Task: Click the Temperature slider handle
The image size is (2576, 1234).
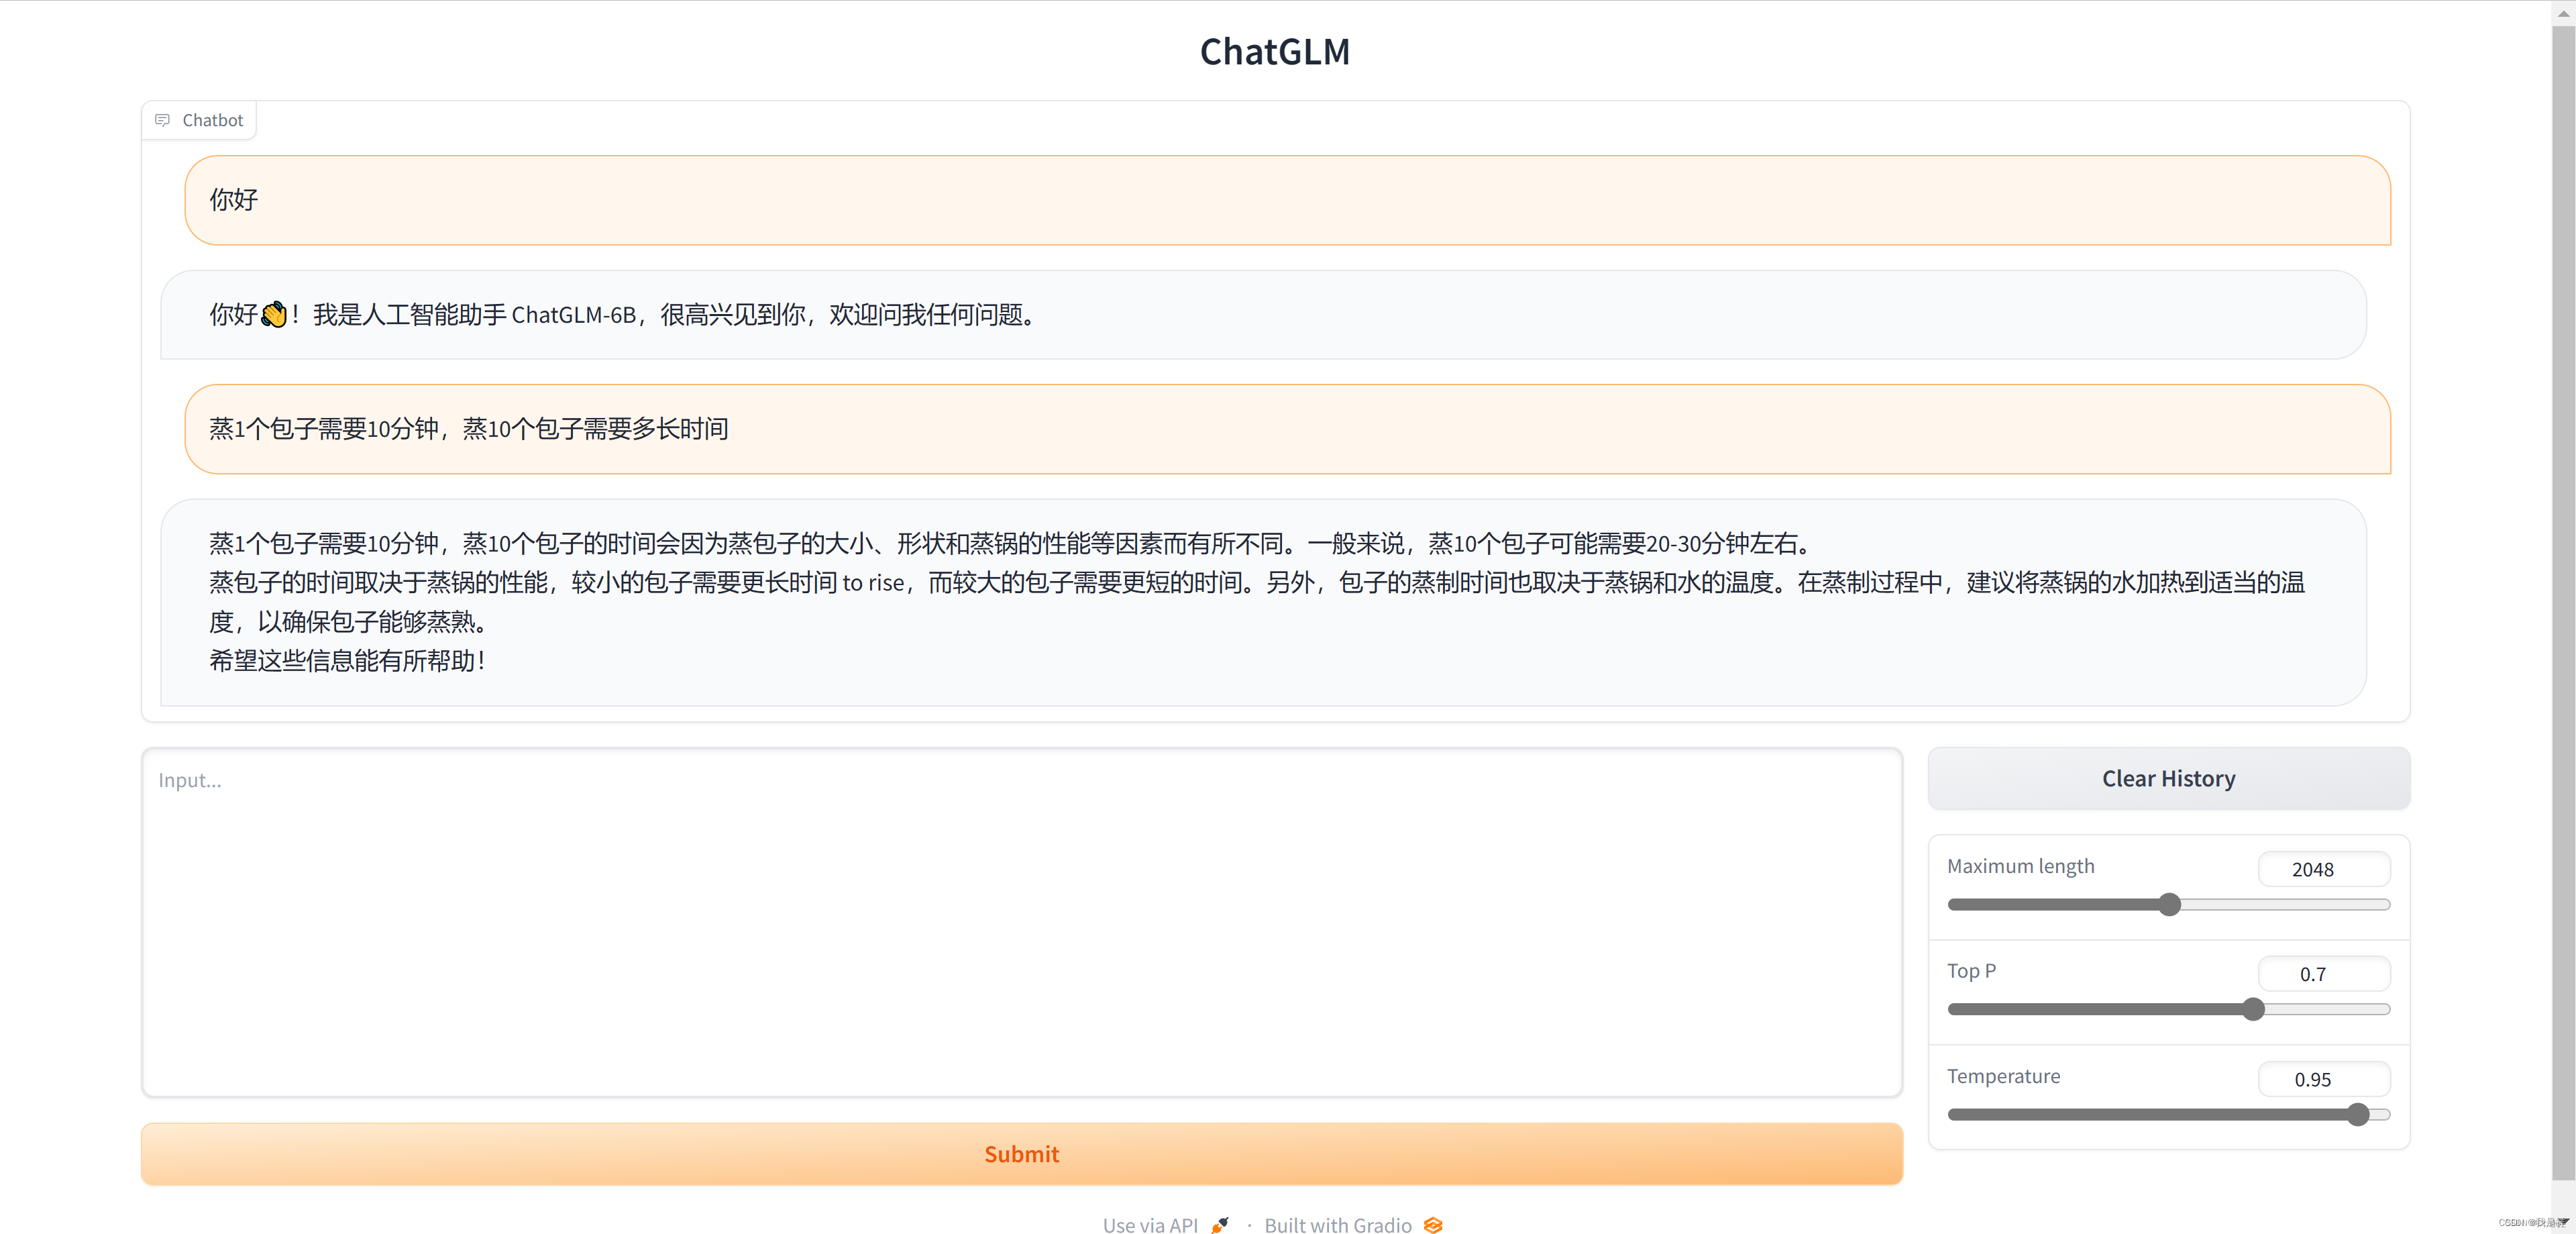Action: click(2358, 1114)
